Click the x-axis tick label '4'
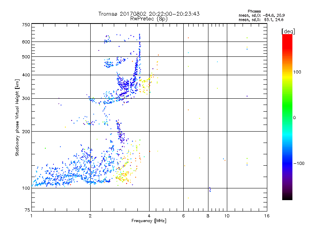This screenshot has width=314, height=235. [x=149, y=216]
